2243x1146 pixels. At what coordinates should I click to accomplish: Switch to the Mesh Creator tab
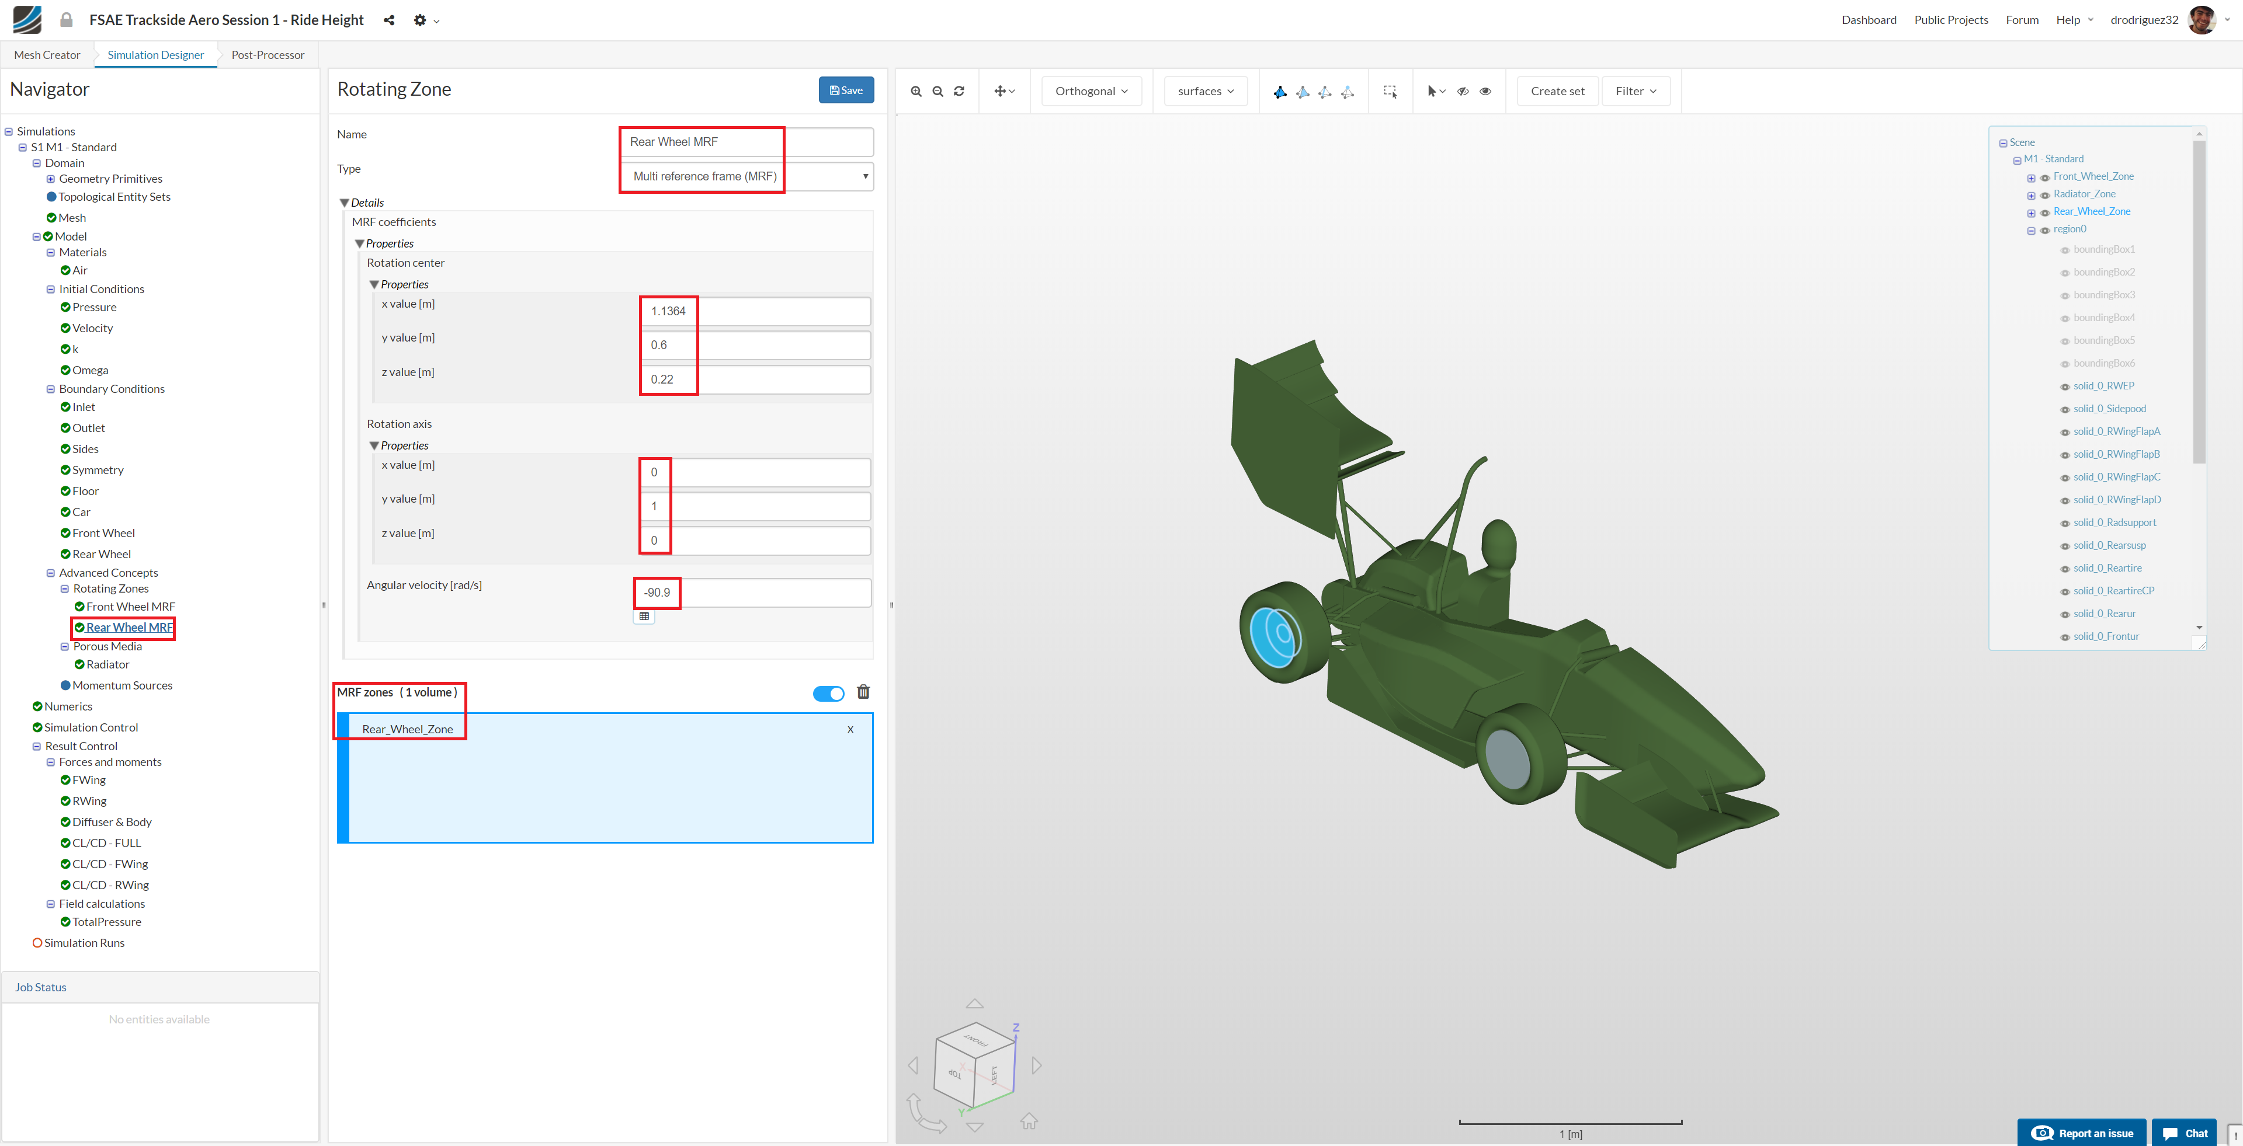click(47, 55)
